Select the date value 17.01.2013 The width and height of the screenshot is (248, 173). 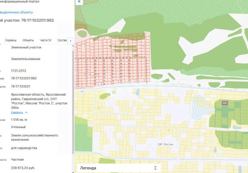tap(18, 71)
